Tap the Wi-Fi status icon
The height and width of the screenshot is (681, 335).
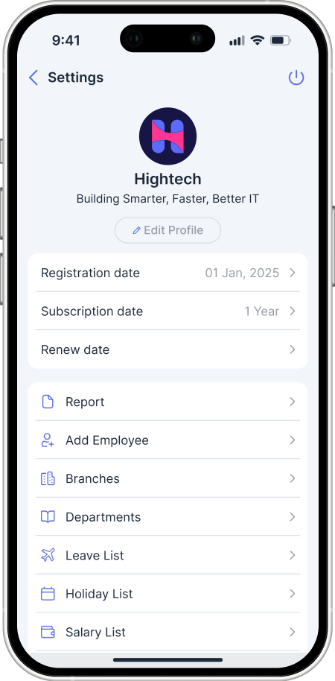[x=258, y=40]
